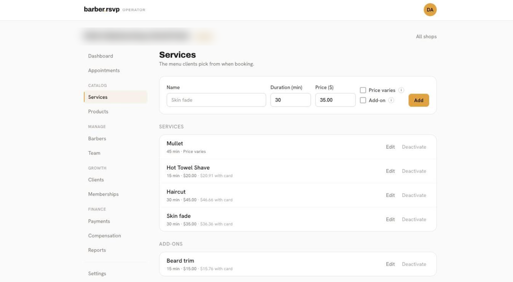Click the Add service button
The height and width of the screenshot is (282, 513).
click(418, 100)
